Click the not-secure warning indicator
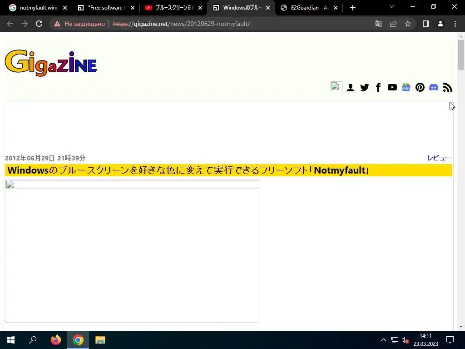The image size is (465, 349). pos(79,24)
